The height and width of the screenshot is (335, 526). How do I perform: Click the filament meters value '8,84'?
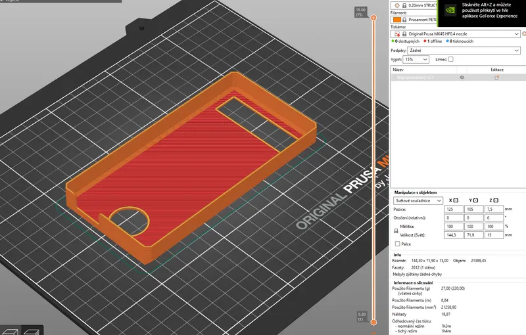click(x=444, y=300)
